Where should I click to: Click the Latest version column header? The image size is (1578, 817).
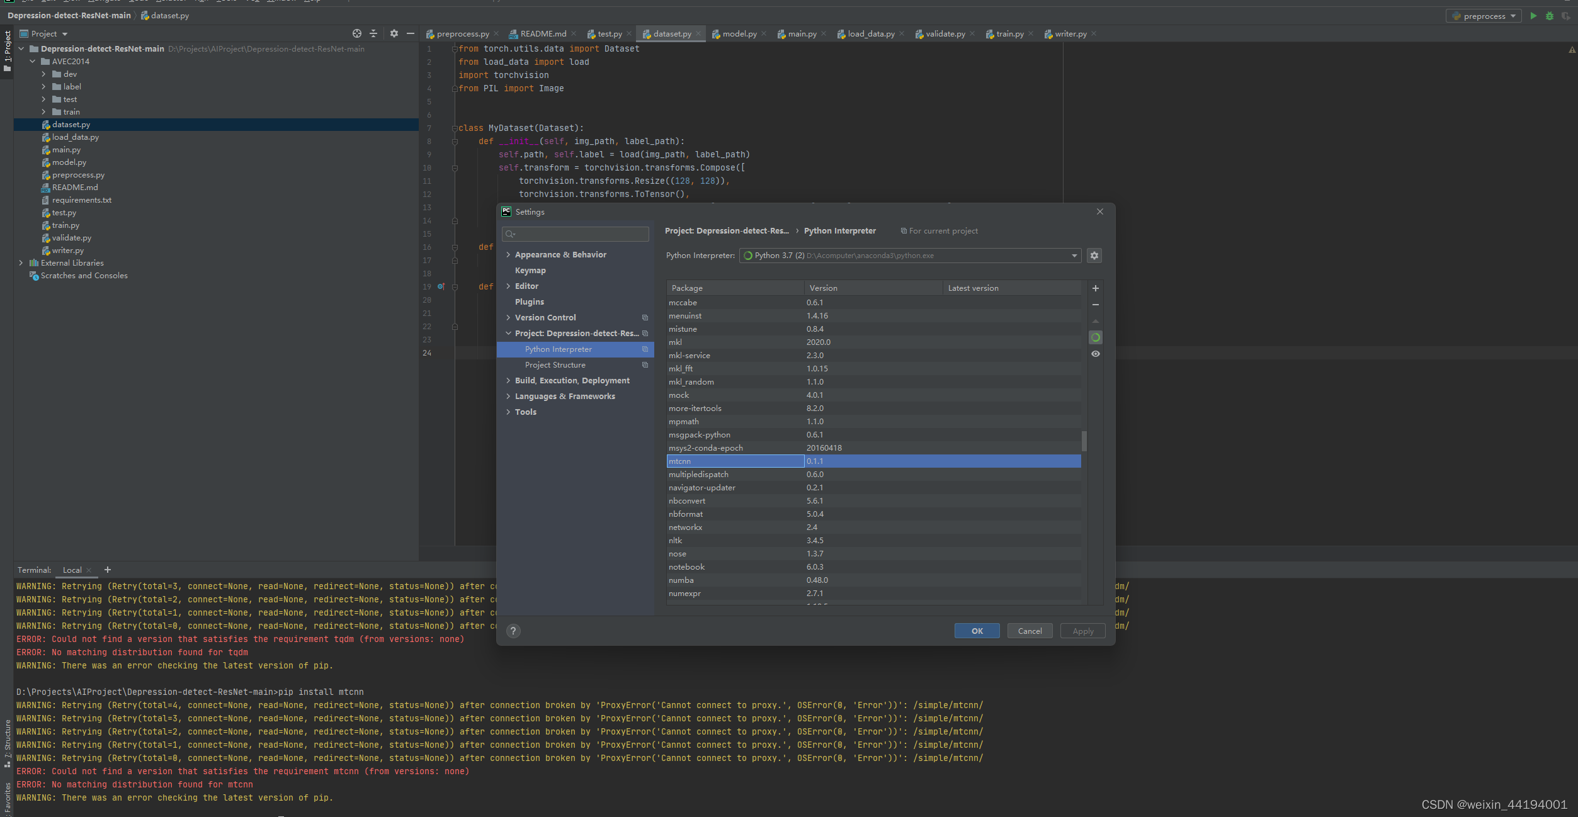pyautogui.click(x=1011, y=288)
